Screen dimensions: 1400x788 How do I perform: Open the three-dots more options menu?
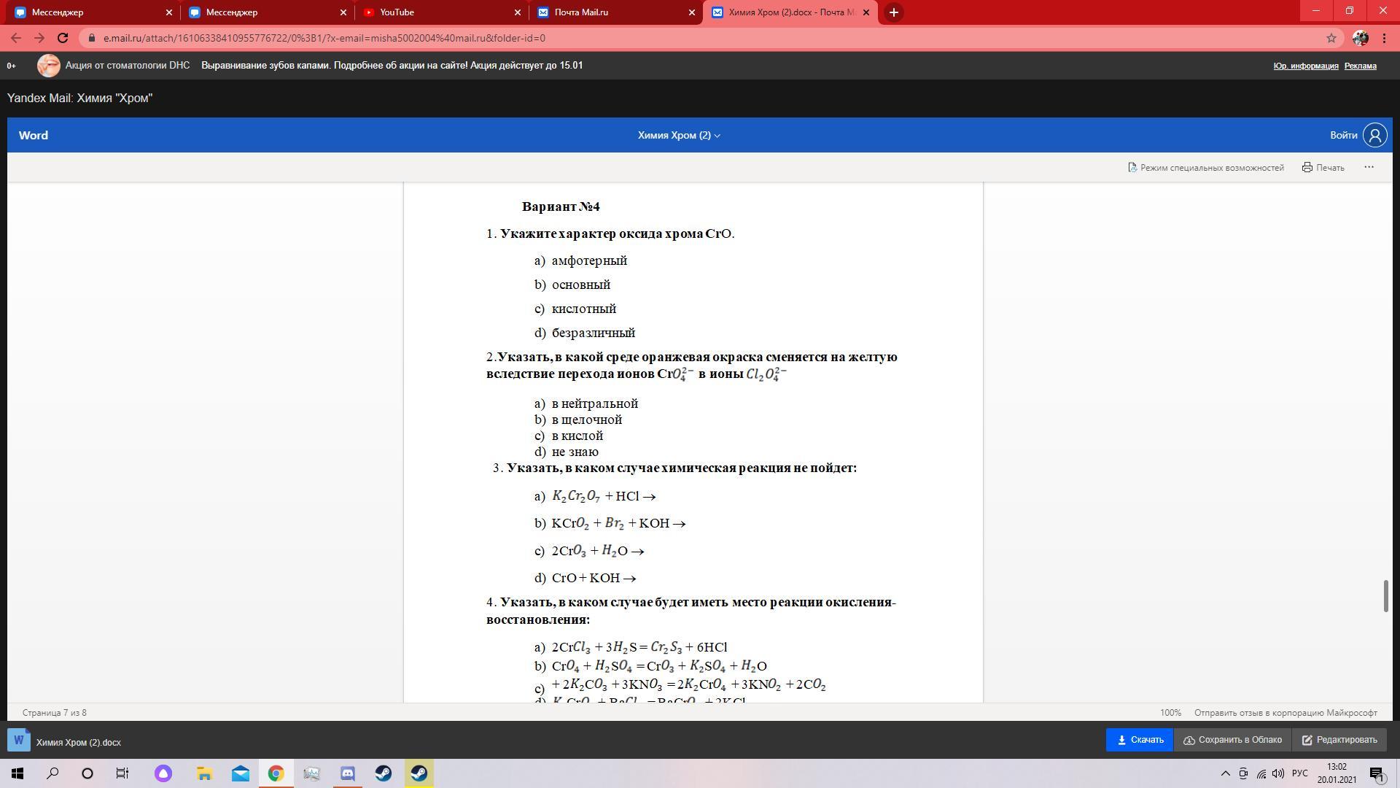(x=1369, y=167)
